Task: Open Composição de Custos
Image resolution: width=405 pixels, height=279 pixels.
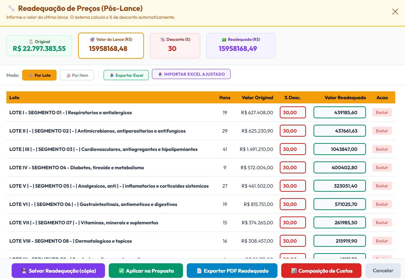Action: click(321, 270)
